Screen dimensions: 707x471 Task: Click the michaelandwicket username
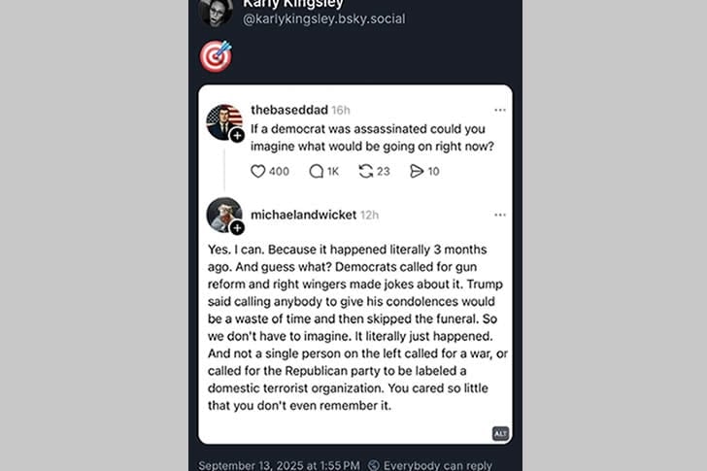click(x=303, y=215)
